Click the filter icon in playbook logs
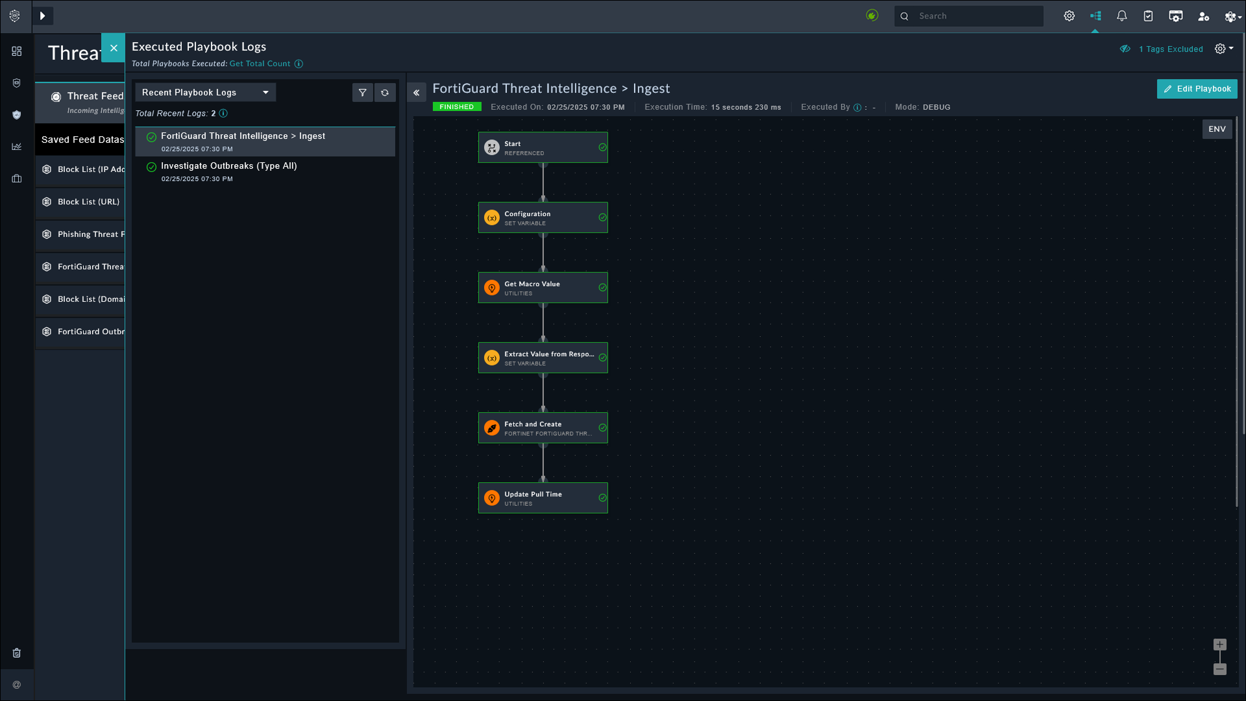Image resolution: width=1246 pixels, height=701 pixels. click(x=363, y=93)
